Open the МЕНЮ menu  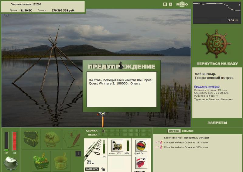pos(182,4)
